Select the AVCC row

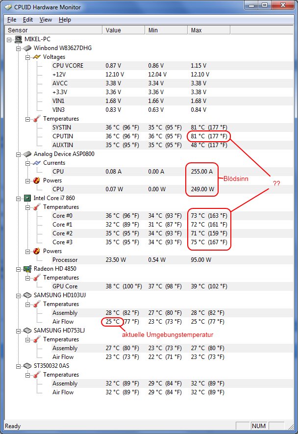pyautogui.click(x=172, y=83)
